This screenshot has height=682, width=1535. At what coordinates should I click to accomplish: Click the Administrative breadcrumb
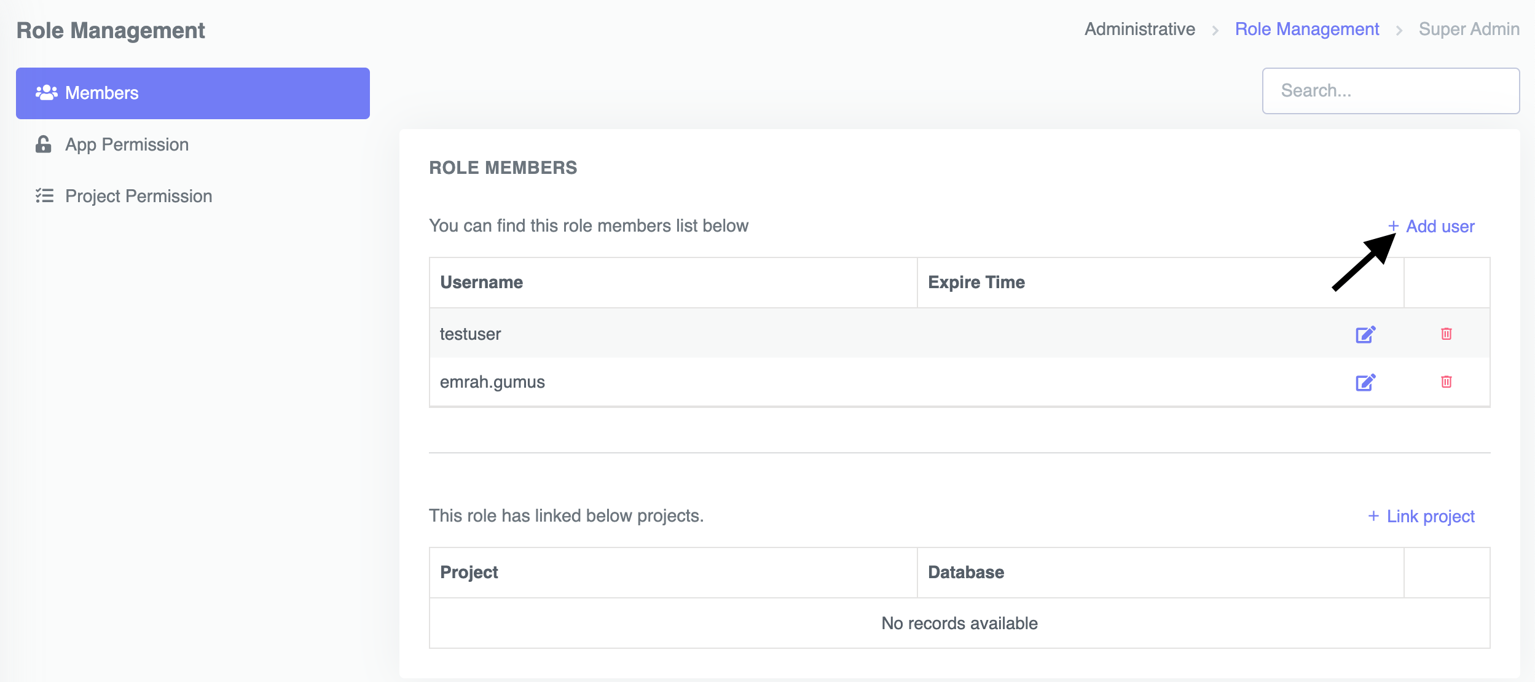[1139, 29]
